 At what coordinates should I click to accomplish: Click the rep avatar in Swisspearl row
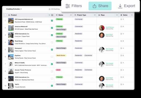coord(102,50)
